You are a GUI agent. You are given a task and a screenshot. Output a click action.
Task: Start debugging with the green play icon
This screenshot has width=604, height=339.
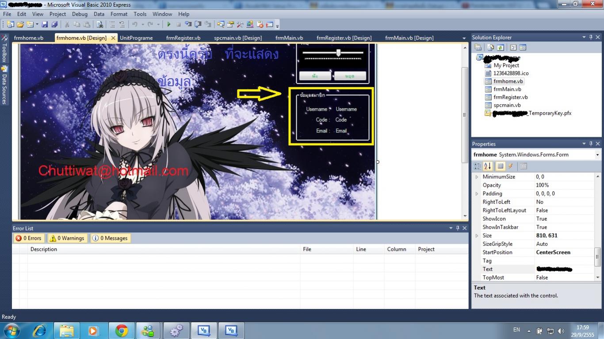click(x=169, y=24)
